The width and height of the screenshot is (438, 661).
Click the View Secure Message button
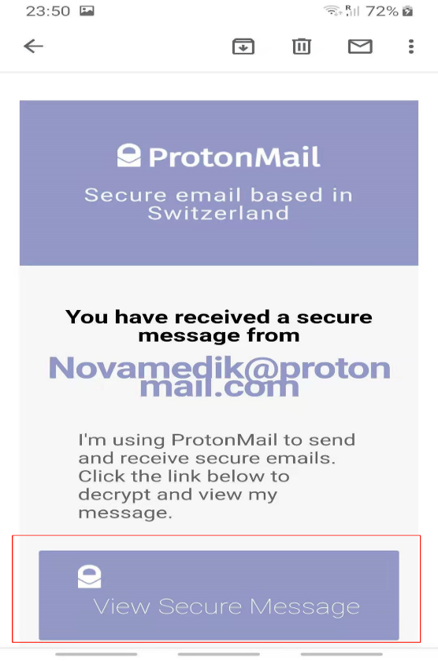[x=219, y=595]
